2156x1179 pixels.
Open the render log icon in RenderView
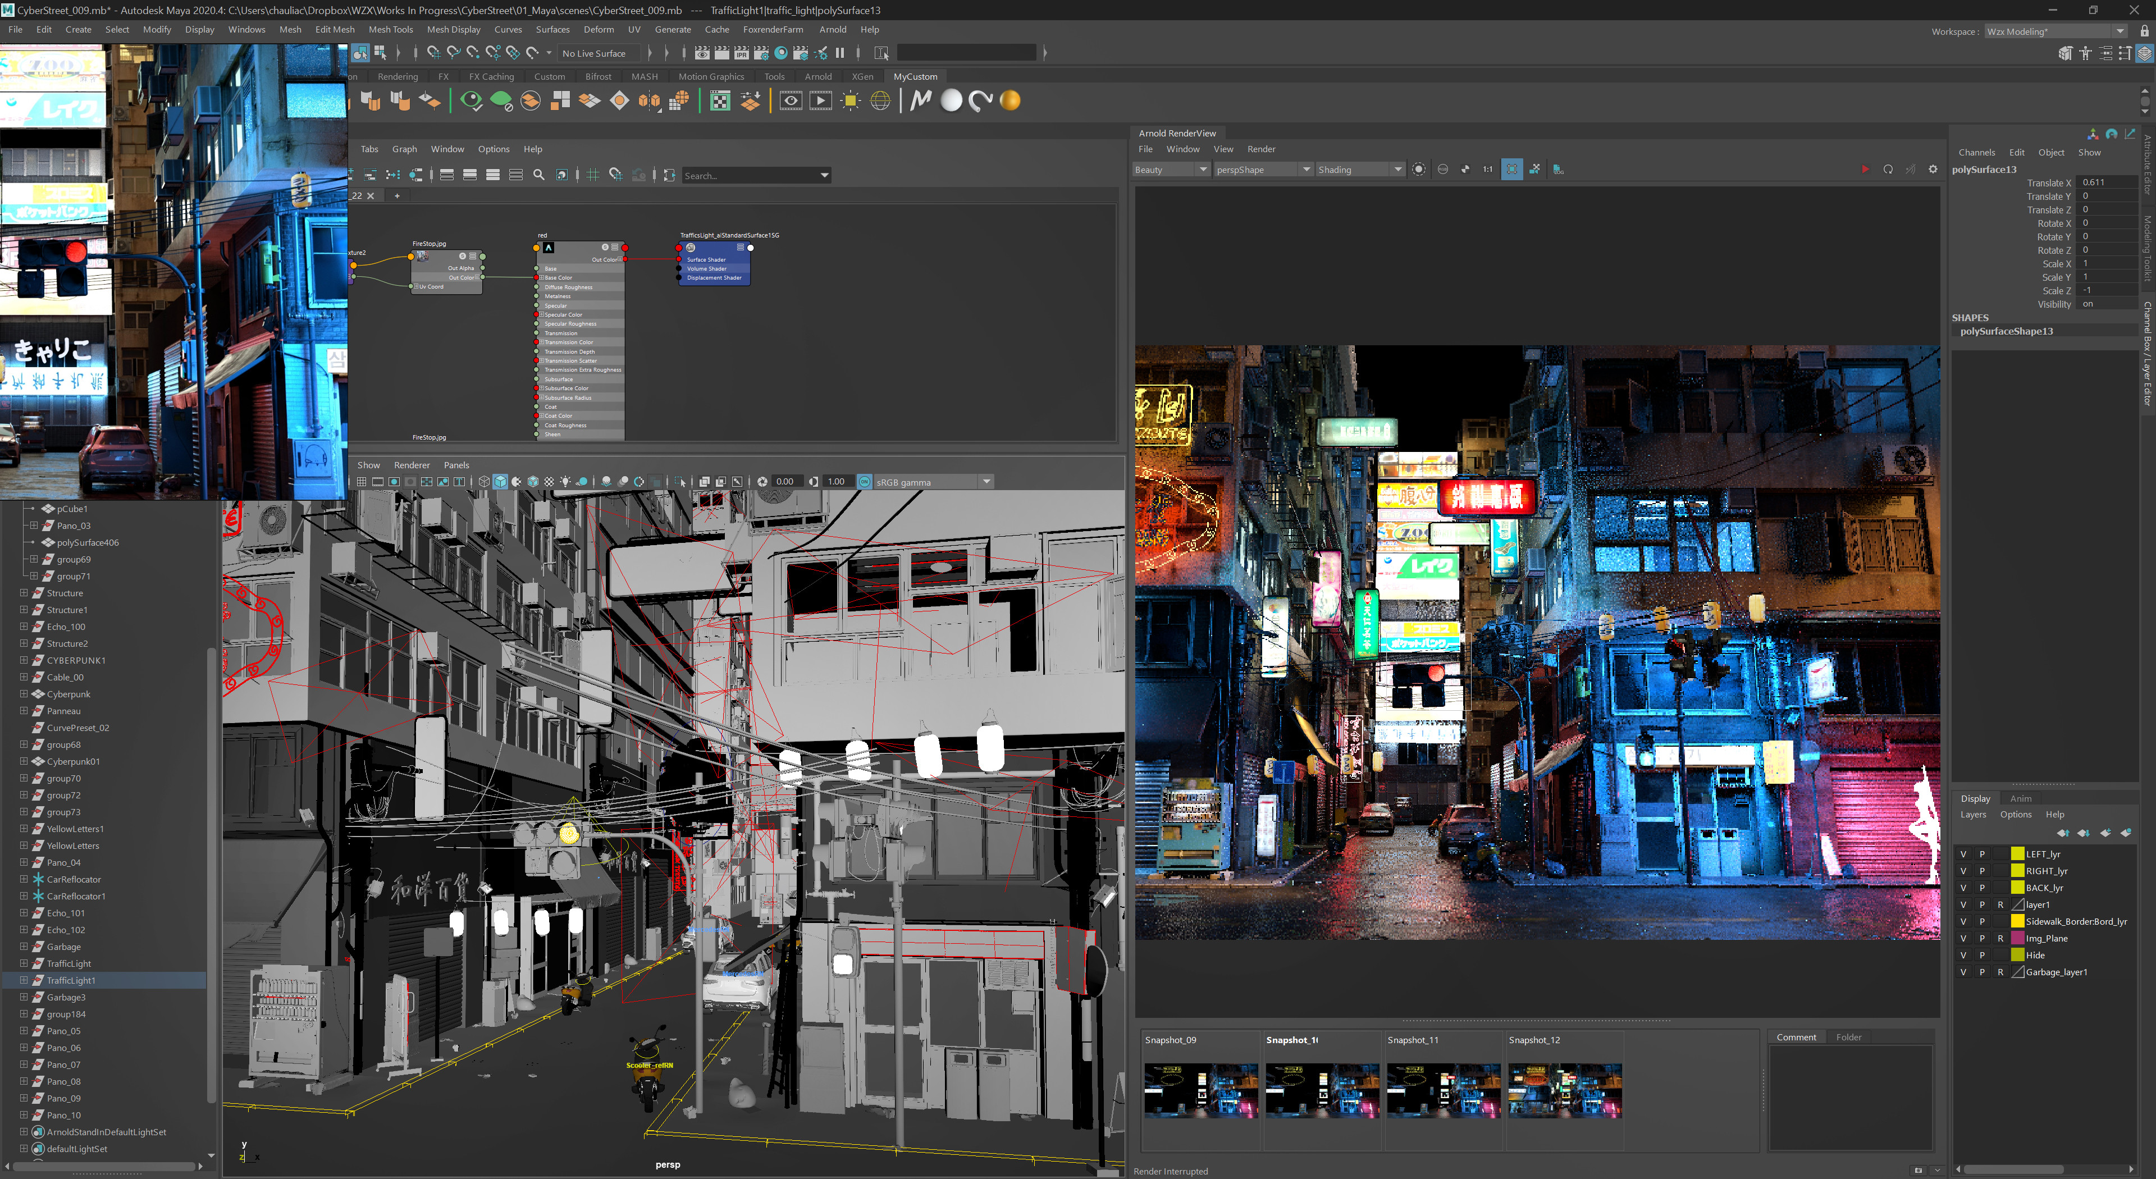coord(1557,169)
